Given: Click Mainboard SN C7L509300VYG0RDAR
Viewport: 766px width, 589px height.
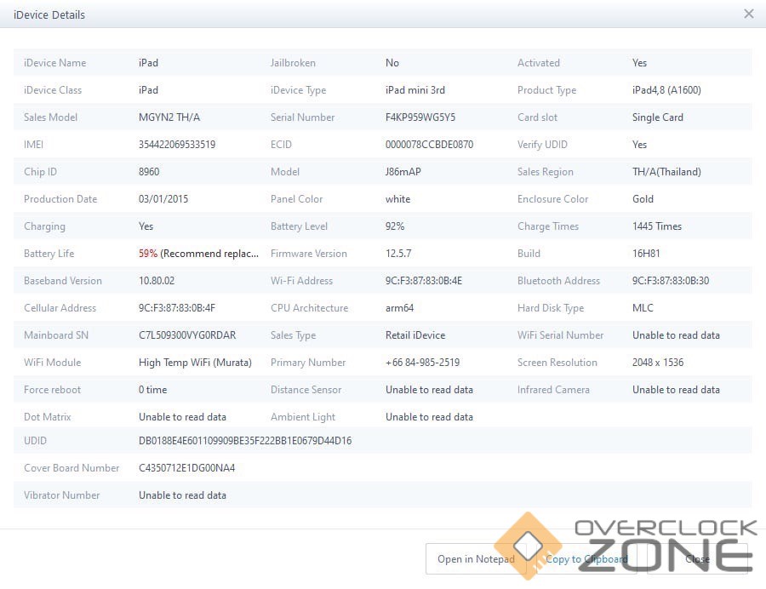Looking at the screenshot, I should 187,335.
